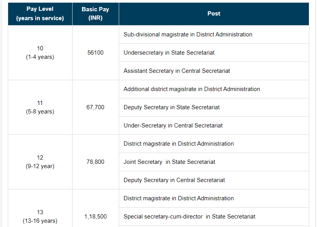Select Additional district magistrate post cell

(214, 89)
